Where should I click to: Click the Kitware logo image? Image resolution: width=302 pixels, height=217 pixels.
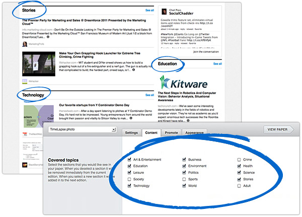[x=184, y=82]
